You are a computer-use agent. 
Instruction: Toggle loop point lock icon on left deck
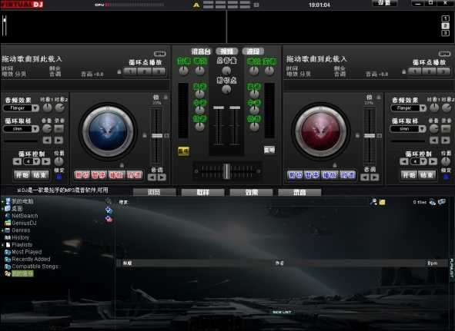click(x=119, y=71)
